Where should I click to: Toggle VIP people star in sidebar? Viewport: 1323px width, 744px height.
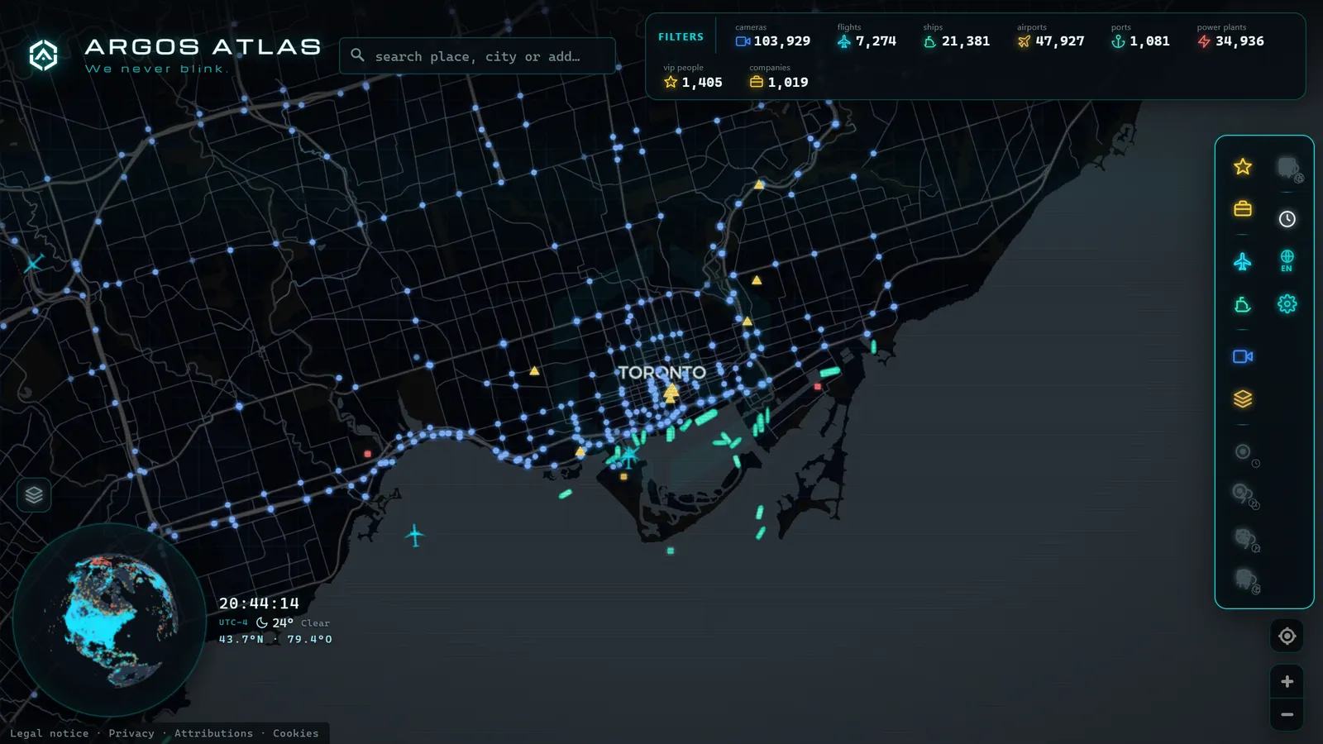(1242, 167)
